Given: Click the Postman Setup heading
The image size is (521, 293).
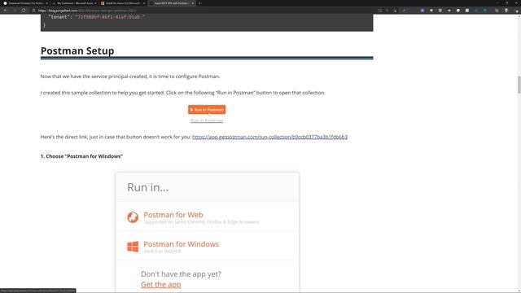Looking at the screenshot, I should point(77,50).
